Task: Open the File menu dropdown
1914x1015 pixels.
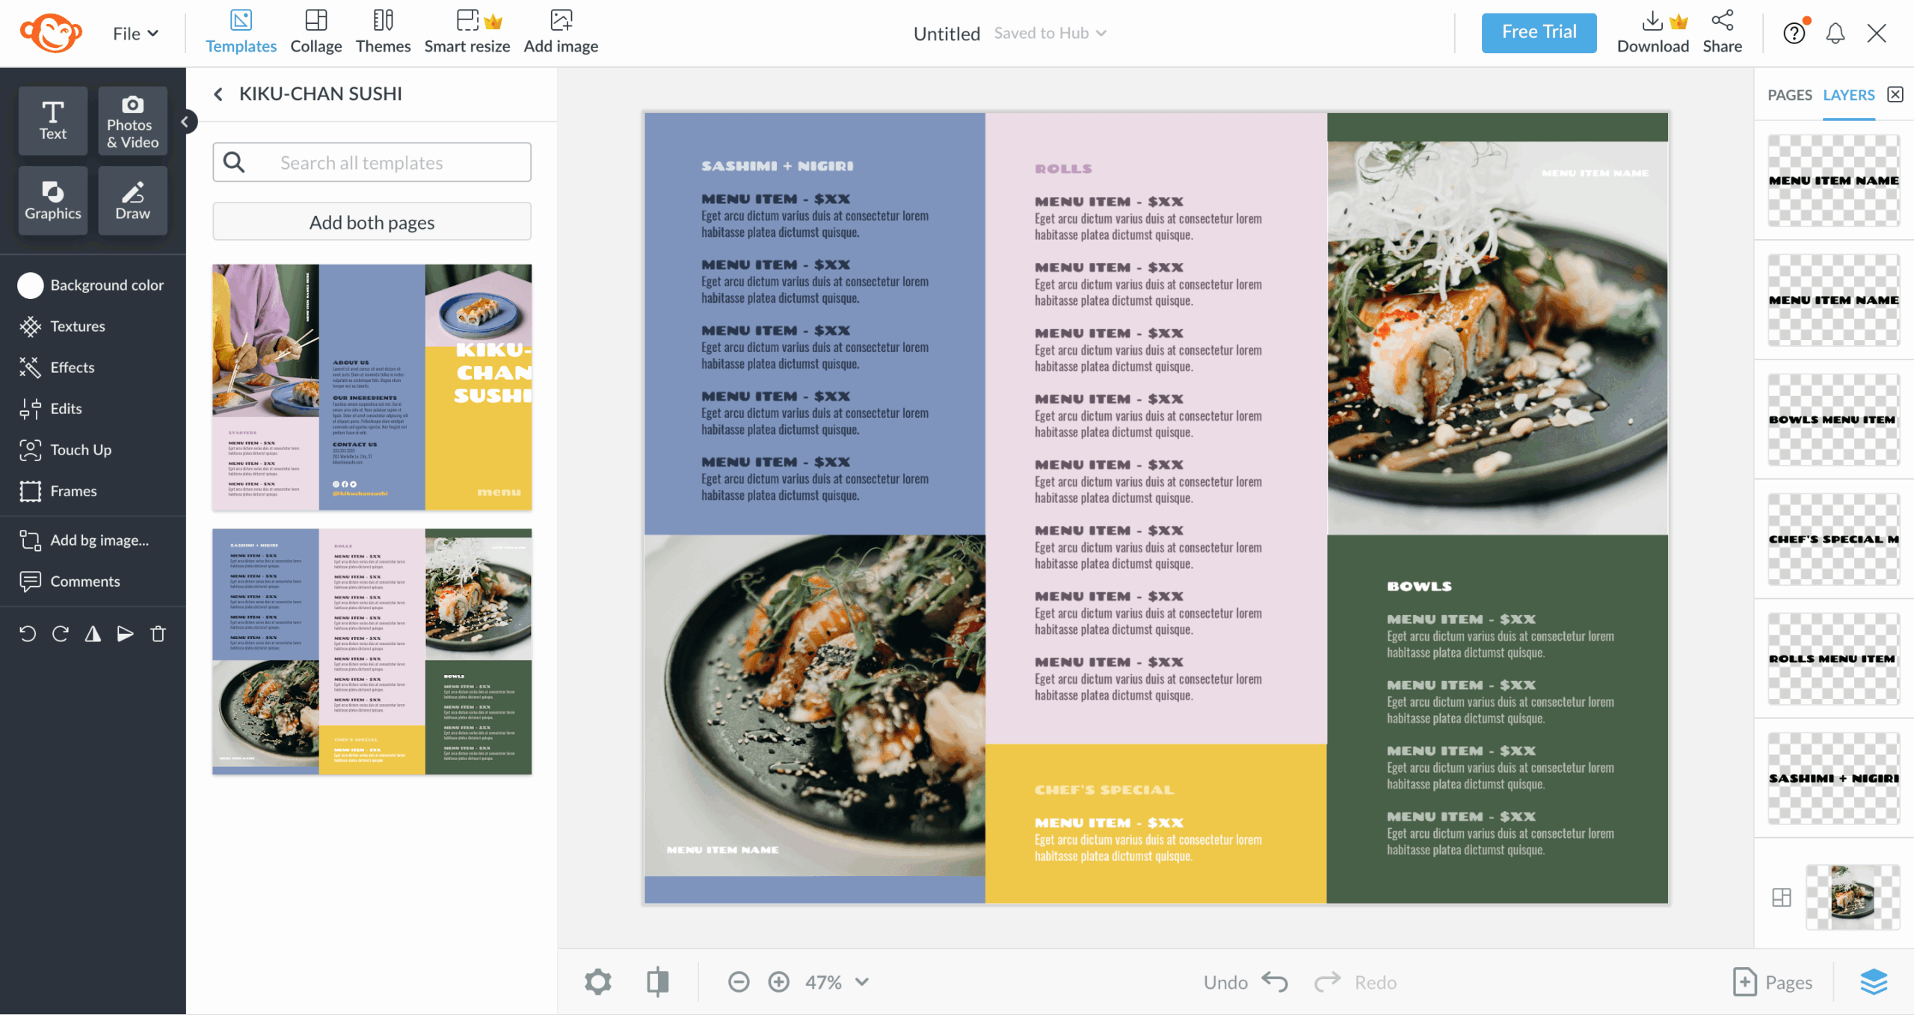Action: (135, 33)
